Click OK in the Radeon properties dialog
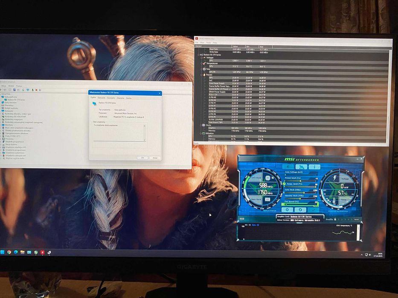The height and width of the screenshot is (298, 398). point(142,158)
